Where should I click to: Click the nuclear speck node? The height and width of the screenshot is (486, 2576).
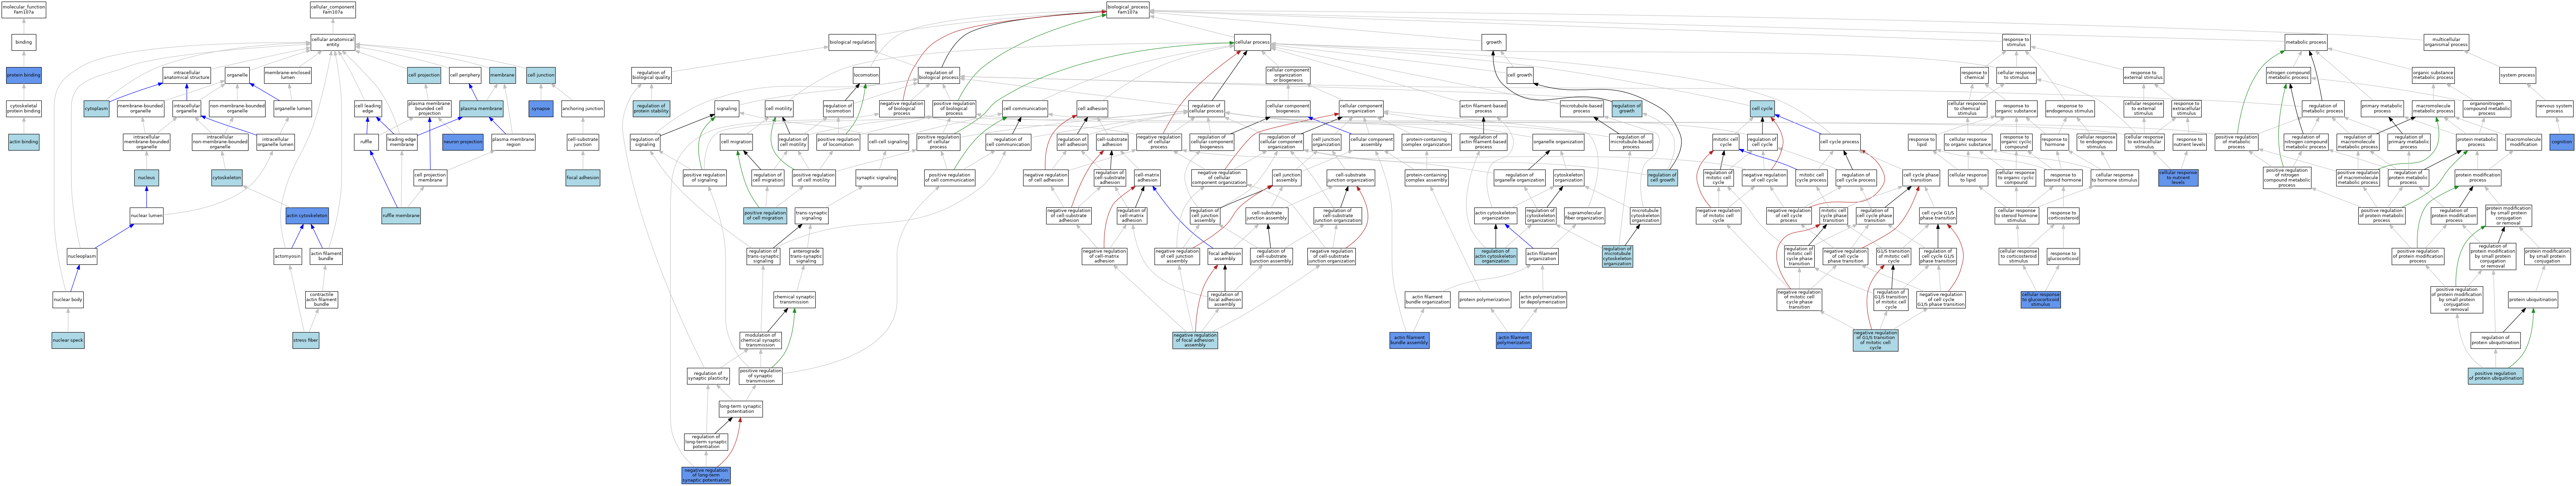click(x=68, y=341)
